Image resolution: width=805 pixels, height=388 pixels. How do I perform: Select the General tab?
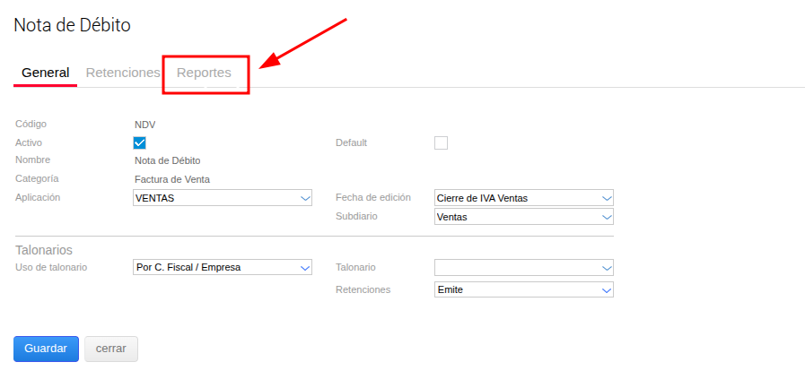(45, 73)
